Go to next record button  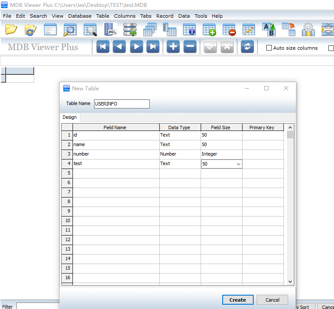[x=136, y=46]
